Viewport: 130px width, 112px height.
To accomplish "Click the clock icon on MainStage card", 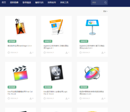I will [x=9, y=53].
